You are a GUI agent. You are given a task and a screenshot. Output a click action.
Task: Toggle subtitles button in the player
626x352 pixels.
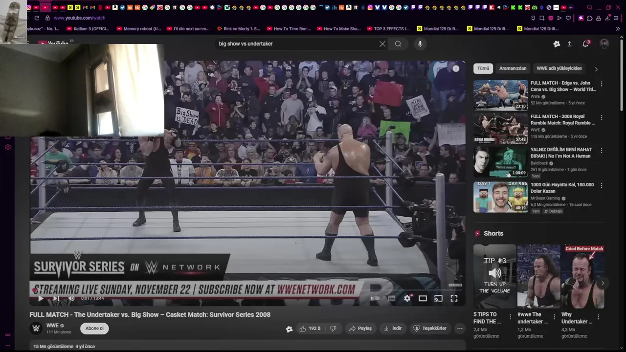[391, 298]
